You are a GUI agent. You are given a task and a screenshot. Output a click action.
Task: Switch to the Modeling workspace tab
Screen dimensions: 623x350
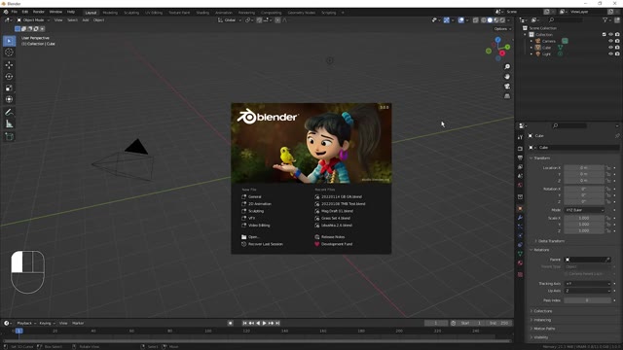110,13
